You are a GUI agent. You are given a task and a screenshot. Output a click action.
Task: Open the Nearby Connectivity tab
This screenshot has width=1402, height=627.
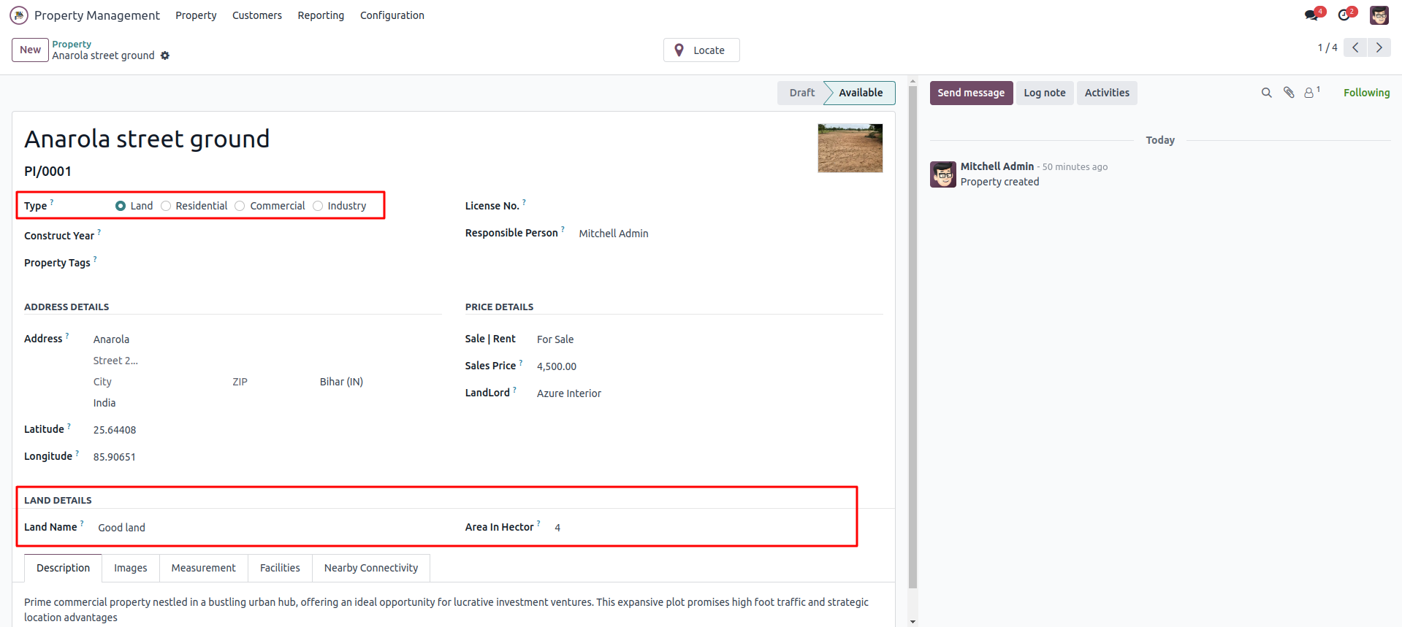(x=371, y=568)
